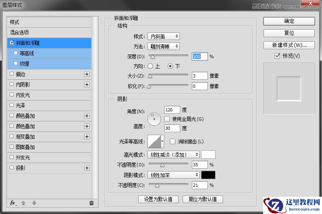Click the style preview thumbnail
The image size is (322, 214).
point(289,89)
